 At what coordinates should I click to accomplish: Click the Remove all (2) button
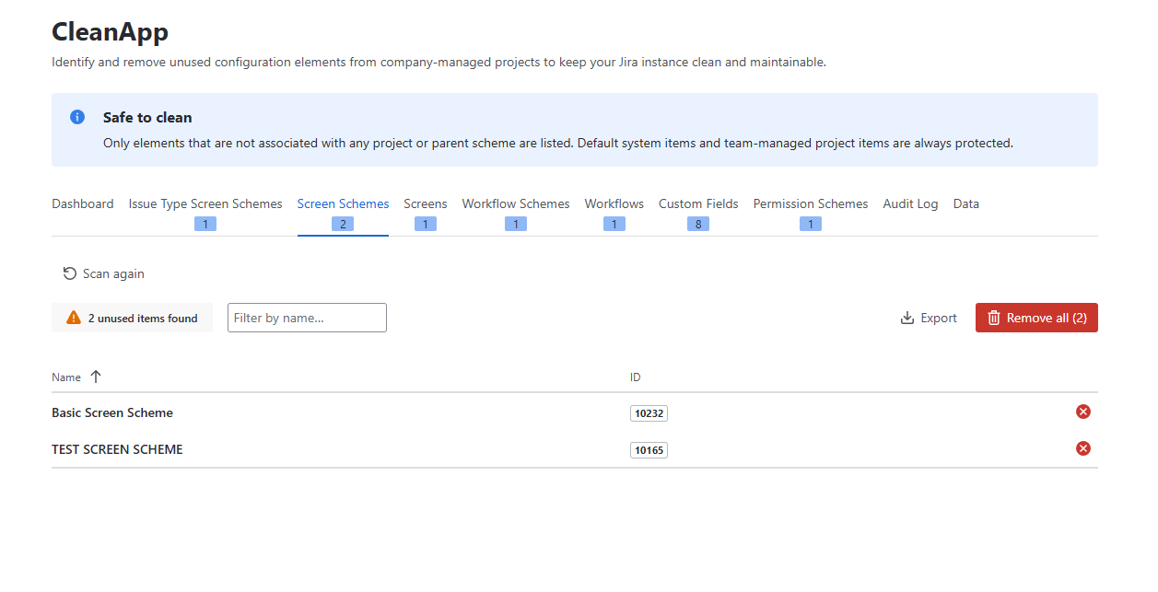click(1035, 317)
